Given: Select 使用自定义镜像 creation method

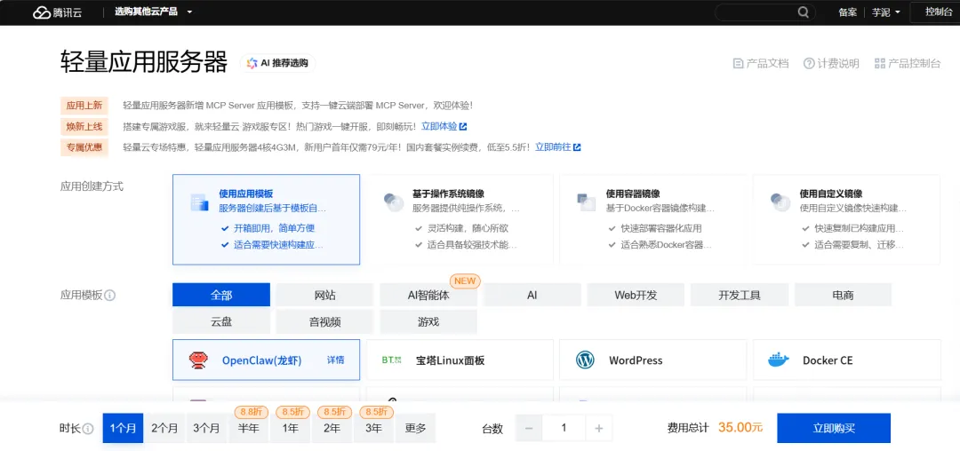Looking at the screenshot, I should 847,219.
